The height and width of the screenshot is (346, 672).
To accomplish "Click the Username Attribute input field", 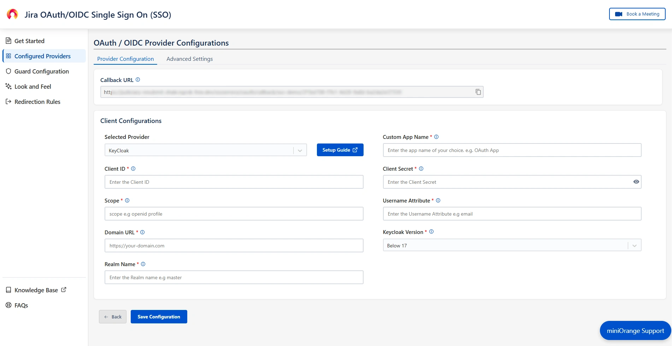I will click(x=512, y=213).
